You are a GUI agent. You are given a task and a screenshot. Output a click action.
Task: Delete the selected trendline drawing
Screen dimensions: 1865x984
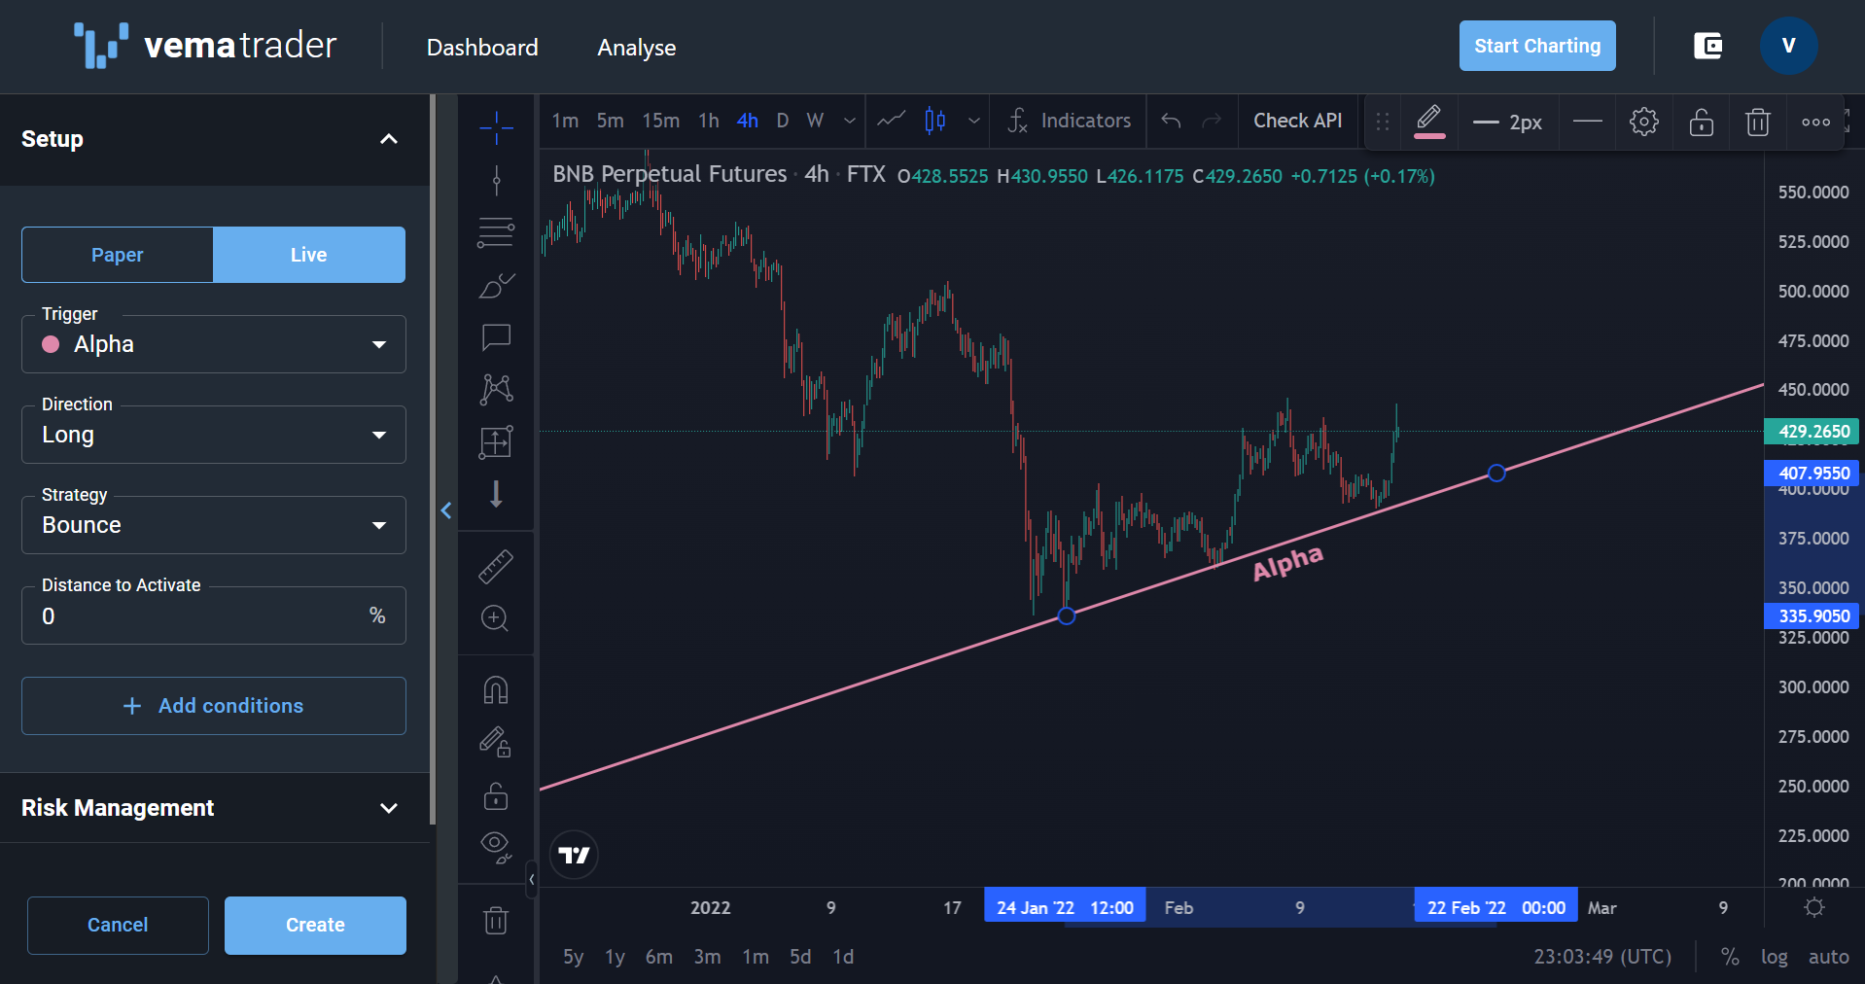coord(1758,122)
